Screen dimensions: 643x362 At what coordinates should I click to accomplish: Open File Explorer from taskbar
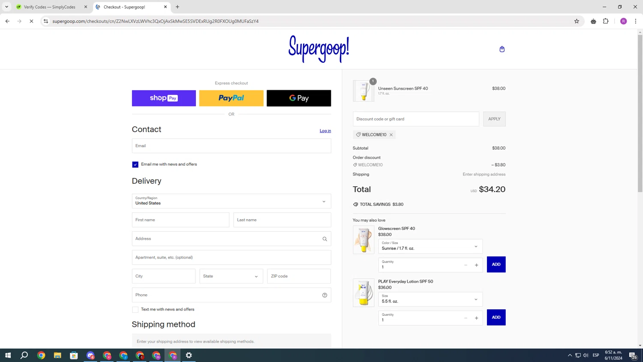click(x=57, y=355)
